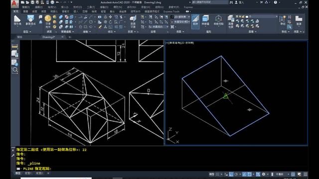Select the Line tool in the 繪製 panel
Image resolution: width=319 pixels, height=179 pixels.
[85, 22]
